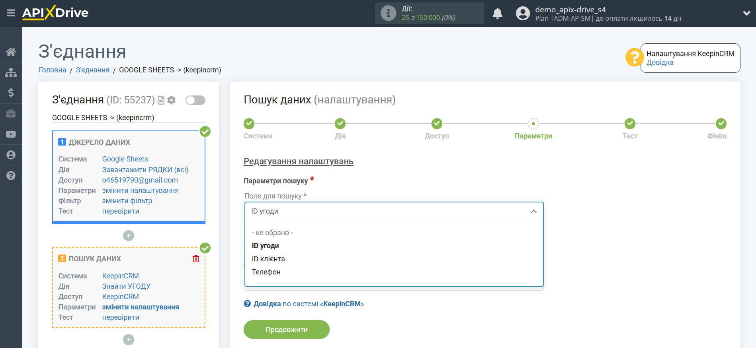Open Довідка по системі KeepinCRM link
Screen dimensions: 756x348
(x=309, y=304)
